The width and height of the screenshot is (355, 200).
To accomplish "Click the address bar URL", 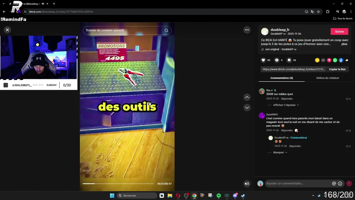I will [x=61, y=12].
